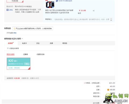Switch to the 优惠券 tab
The height and width of the screenshot is (104, 129).
(x=10, y=43)
